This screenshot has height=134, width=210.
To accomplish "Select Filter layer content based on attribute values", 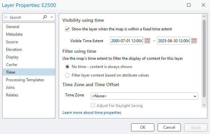I will pyautogui.click(x=68, y=75).
